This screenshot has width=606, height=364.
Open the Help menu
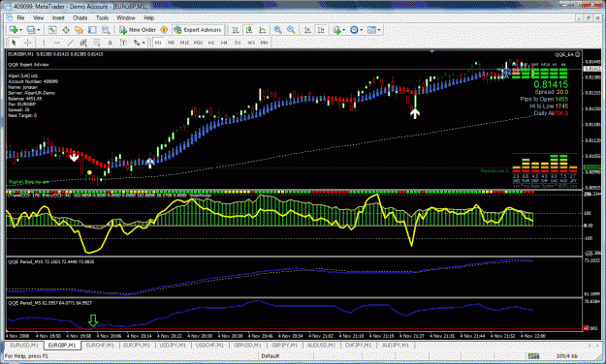coord(148,17)
